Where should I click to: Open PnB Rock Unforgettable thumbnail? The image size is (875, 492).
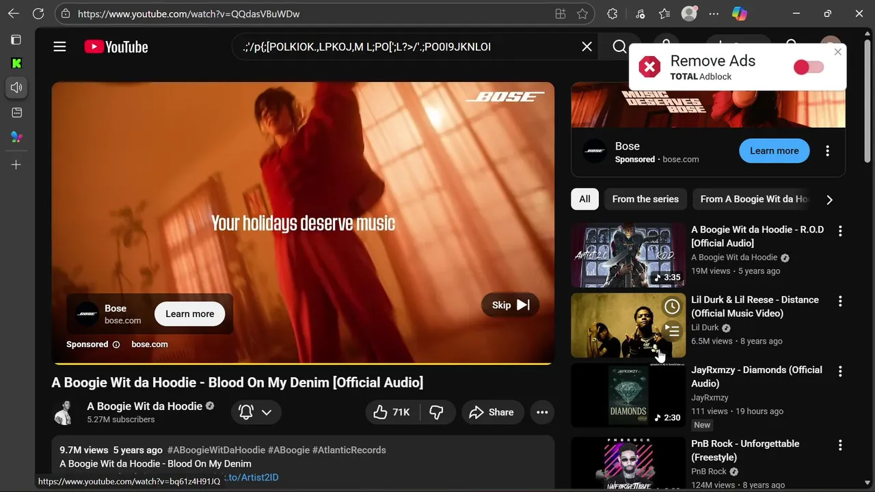[628, 463]
